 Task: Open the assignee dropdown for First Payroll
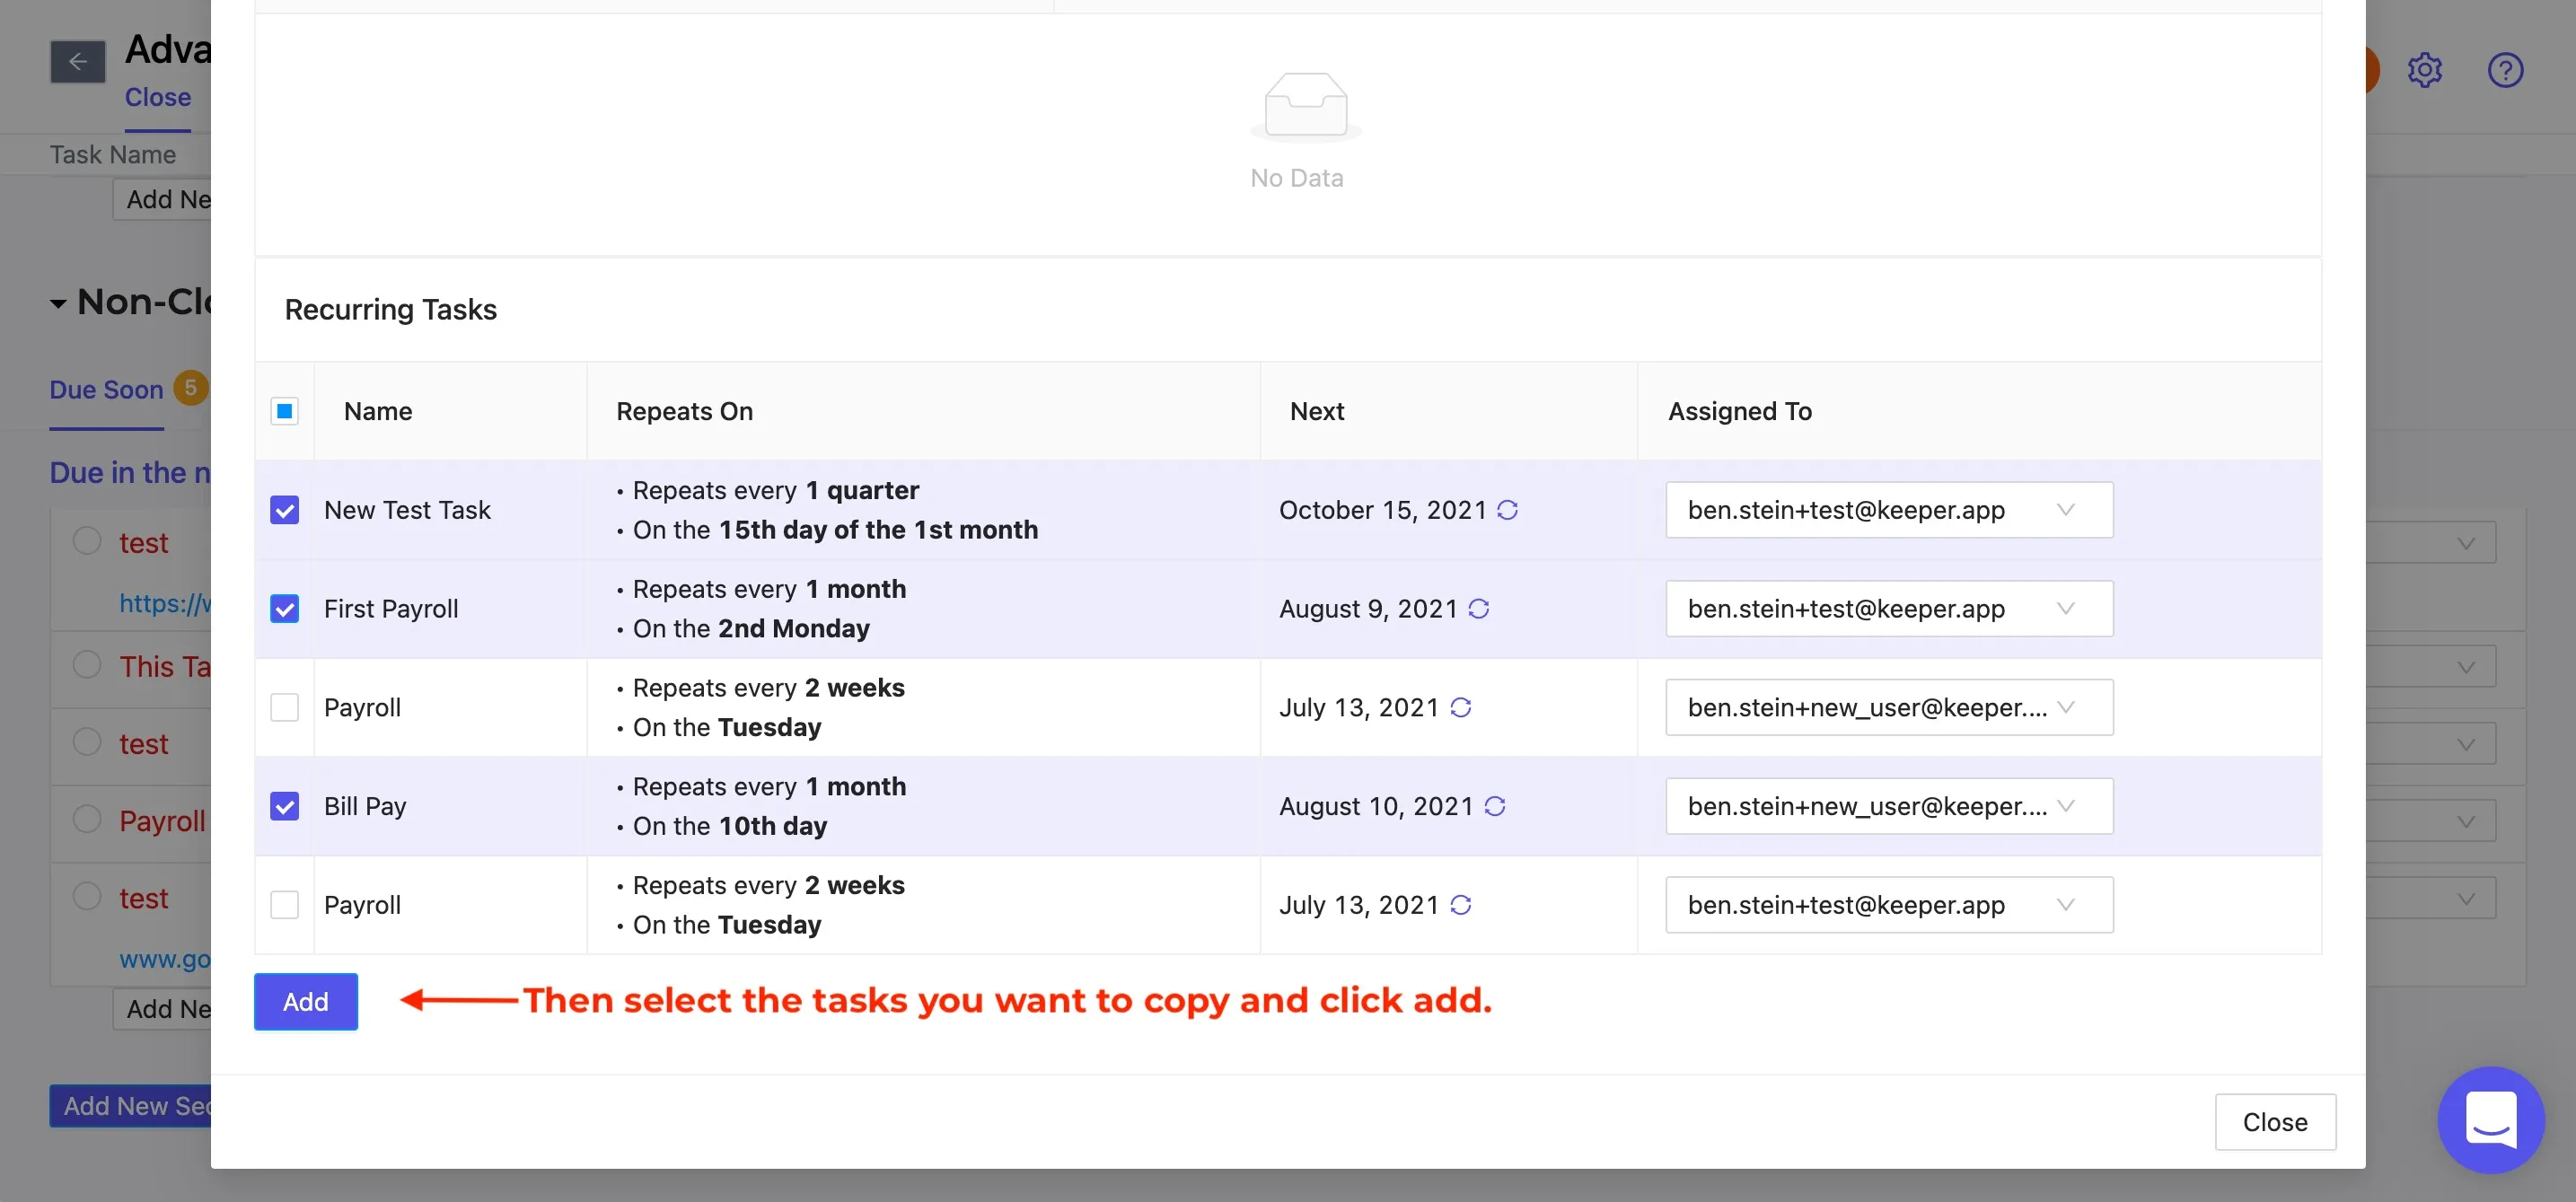(1889, 609)
